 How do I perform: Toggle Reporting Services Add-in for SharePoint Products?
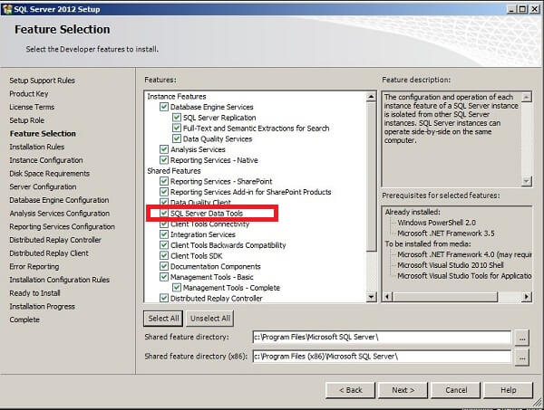(164, 192)
